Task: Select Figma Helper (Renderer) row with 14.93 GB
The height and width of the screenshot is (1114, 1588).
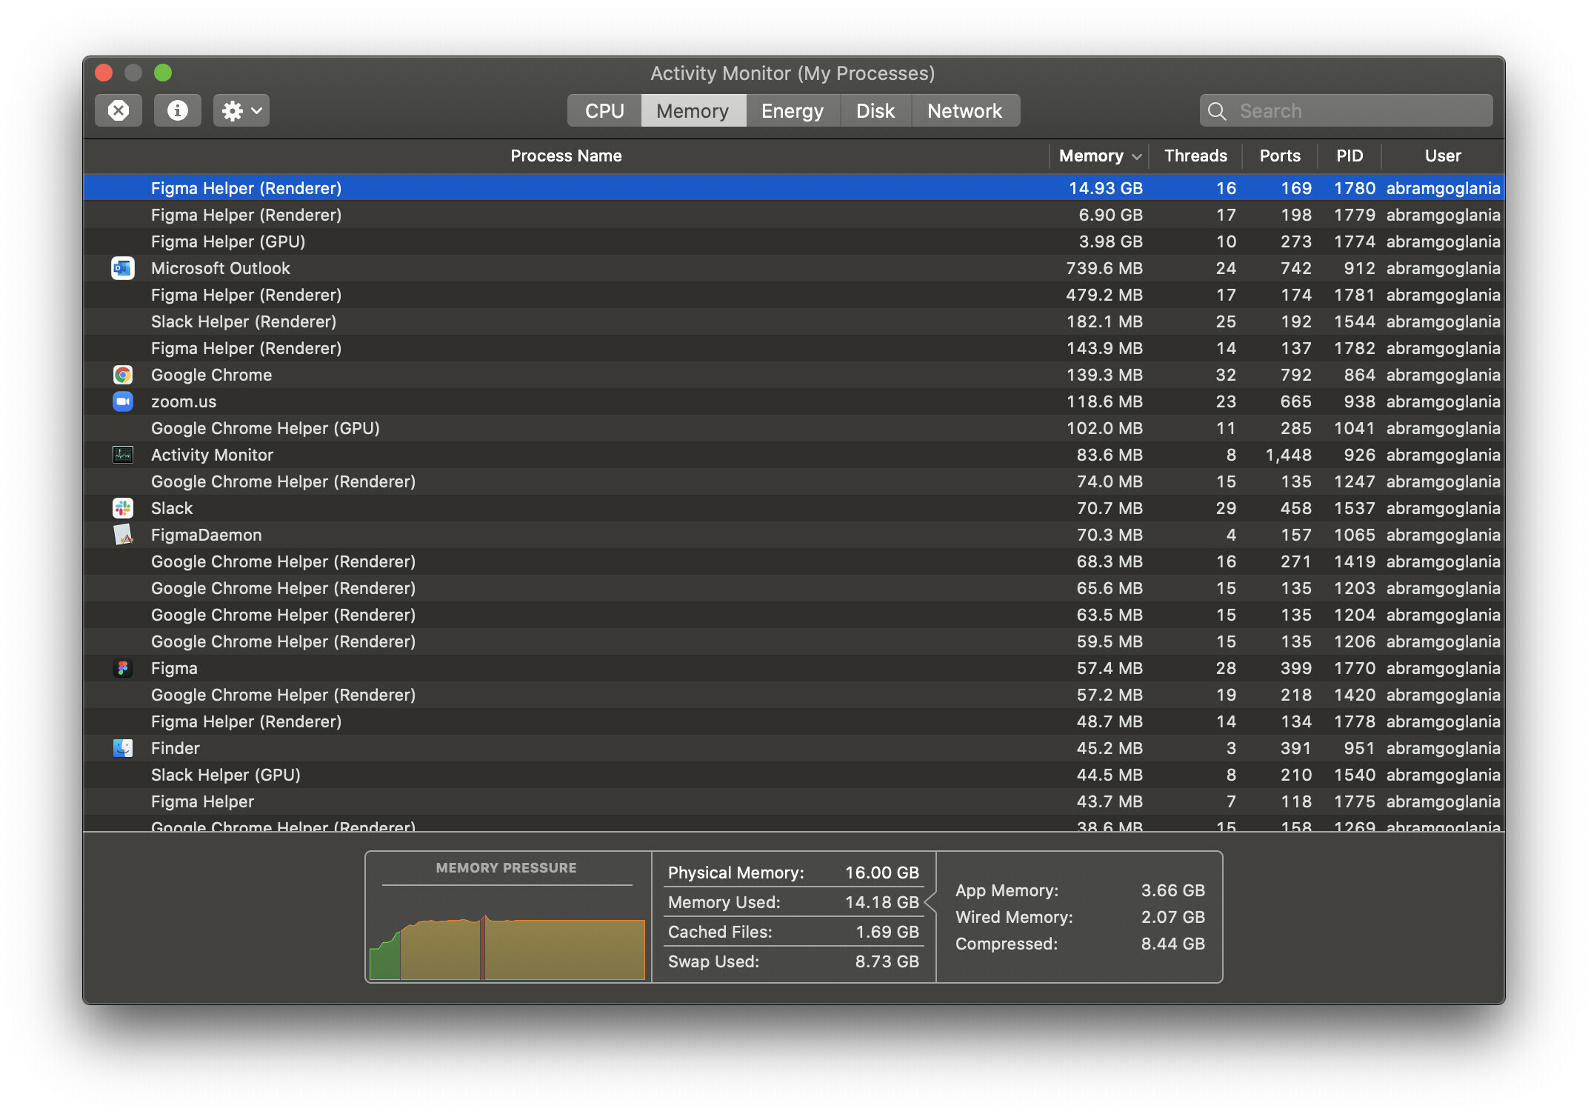Action: 794,188
